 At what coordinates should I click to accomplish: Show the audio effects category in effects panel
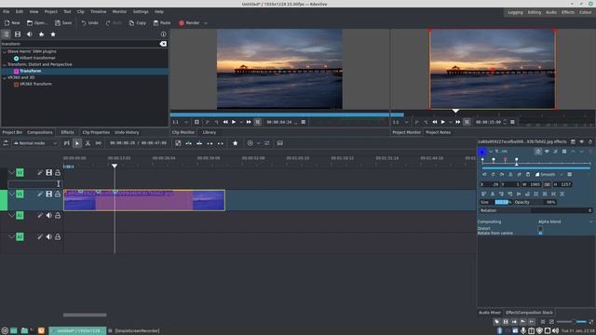point(29,34)
